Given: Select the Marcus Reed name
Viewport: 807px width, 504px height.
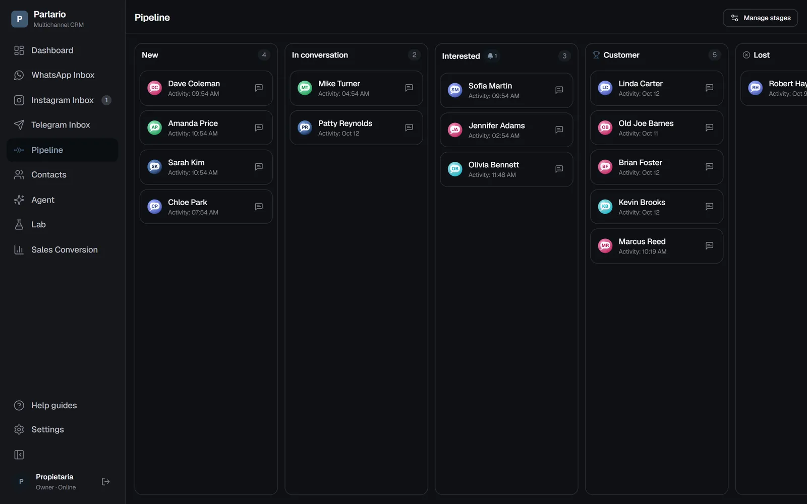Looking at the screenshot, I should (642, 241).
